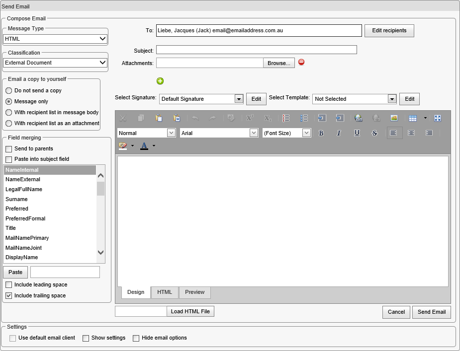Insert a bulleted list
The height and width of the screenshot is (351, 460).
coord(304,118)
